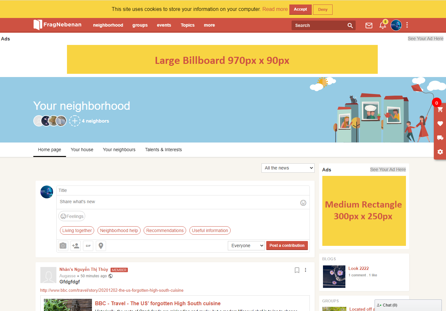Open the heart favorites sidebar icon
Image resolution: width=446 pixels, height=311 pixels.
(x=440, y=124)
